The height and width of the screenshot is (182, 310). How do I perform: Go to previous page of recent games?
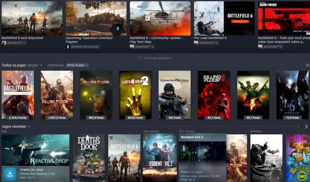298,126
